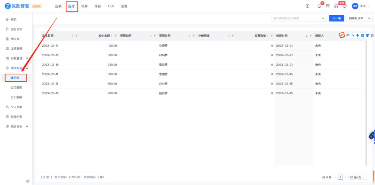Click the 账款管家 logo icon

(x=8, y=6)
